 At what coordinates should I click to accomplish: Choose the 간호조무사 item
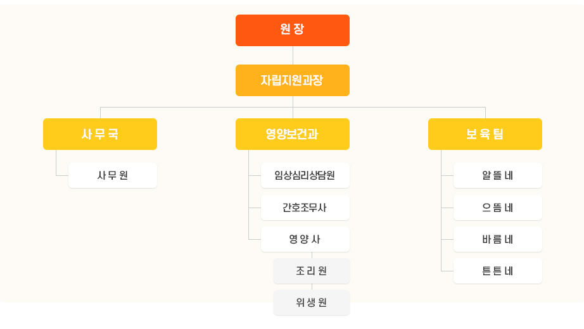[x=305, y=208]
